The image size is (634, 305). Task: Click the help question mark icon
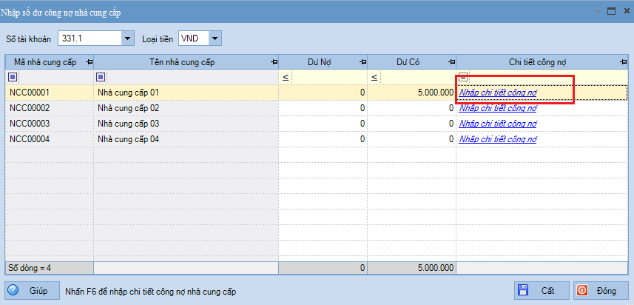click(13, 290)
